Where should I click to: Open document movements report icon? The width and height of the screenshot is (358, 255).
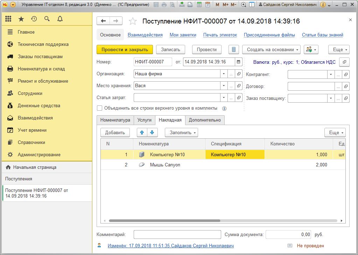[x=233, y=49]
